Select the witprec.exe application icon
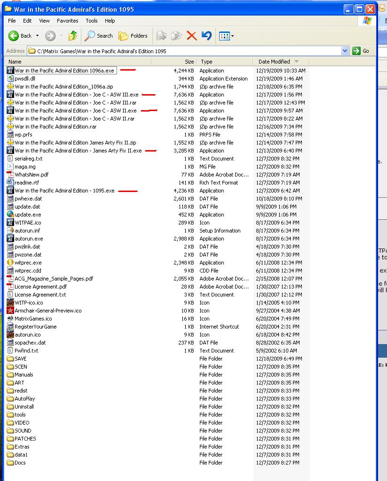Screen dimensions: 387x481 click(10, 263)
